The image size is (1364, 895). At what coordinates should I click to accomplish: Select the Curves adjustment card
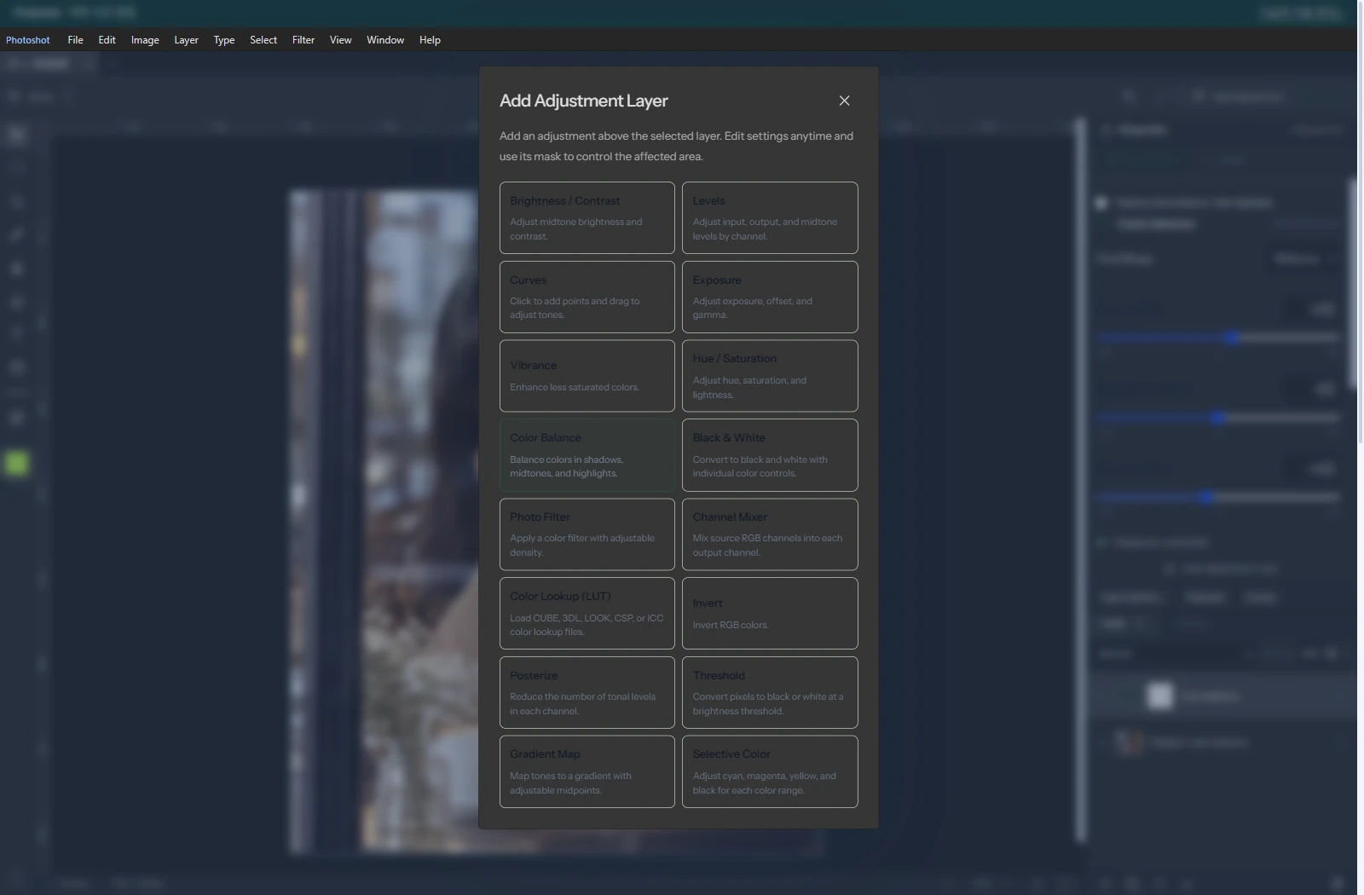[587, 297]
